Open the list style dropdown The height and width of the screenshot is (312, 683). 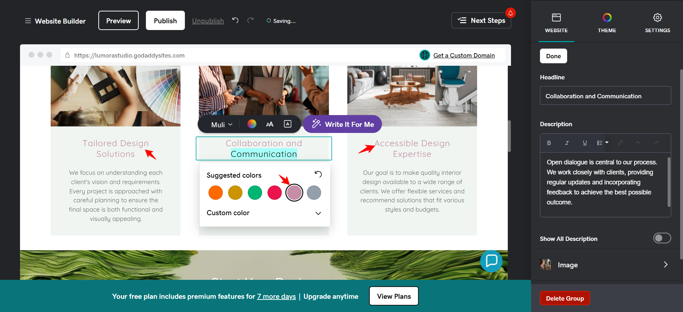(x=603, y=143)
